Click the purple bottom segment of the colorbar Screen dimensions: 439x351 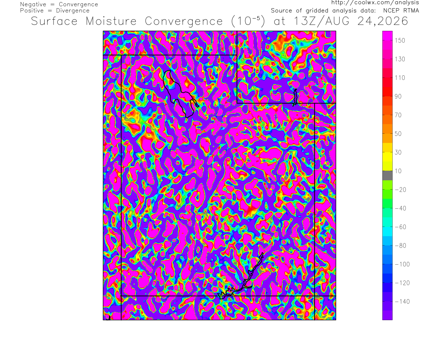(x=388, y=315)
